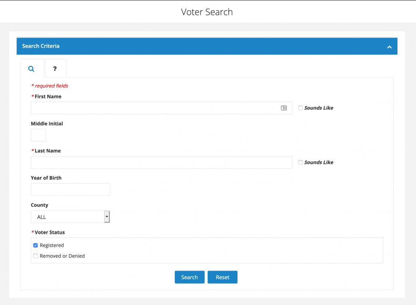Focus the Year of Birth field
Image resolution: width=416 pixels, height=305 pixels.
(x=70, y=189)
